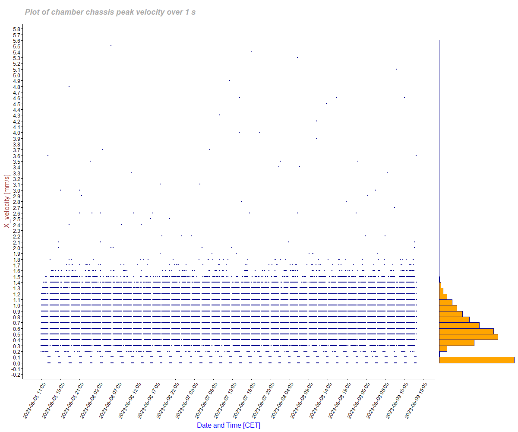Click the plot title about chamber chassis peak velocity

110,12
